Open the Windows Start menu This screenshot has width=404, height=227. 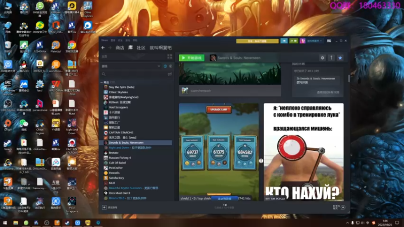coord(5,222)
